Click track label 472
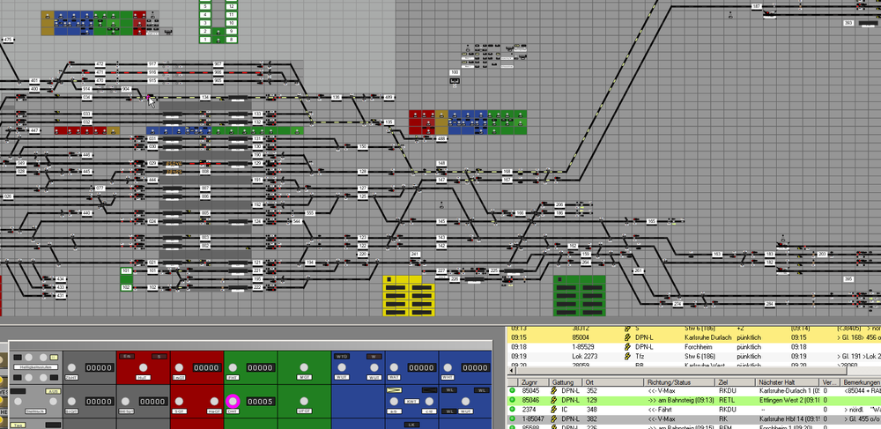 100,64
